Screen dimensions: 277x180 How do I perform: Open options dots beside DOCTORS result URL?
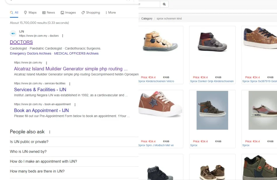click(x=62, y=36)
